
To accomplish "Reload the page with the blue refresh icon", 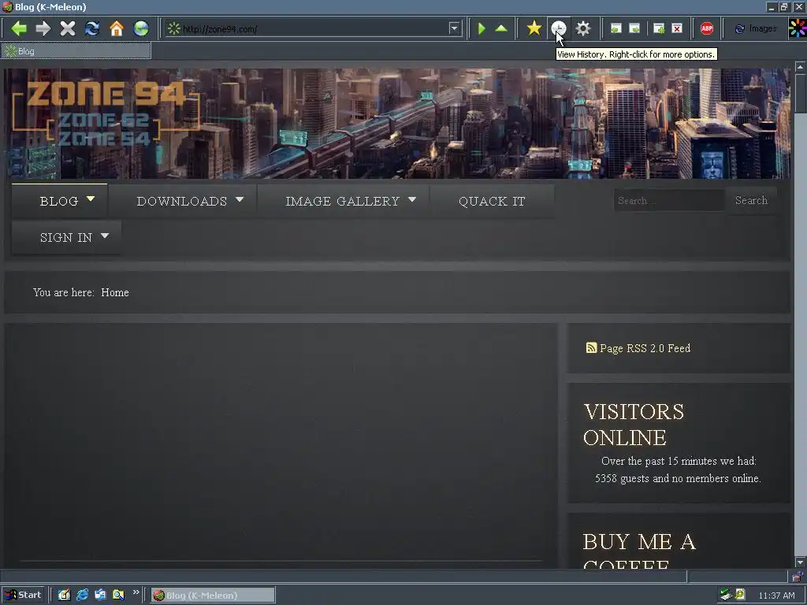I will pyautogui.click(x=92, y=28).
